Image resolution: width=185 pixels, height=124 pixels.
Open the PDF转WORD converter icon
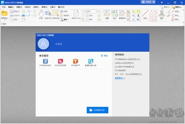tap(45, 62)
